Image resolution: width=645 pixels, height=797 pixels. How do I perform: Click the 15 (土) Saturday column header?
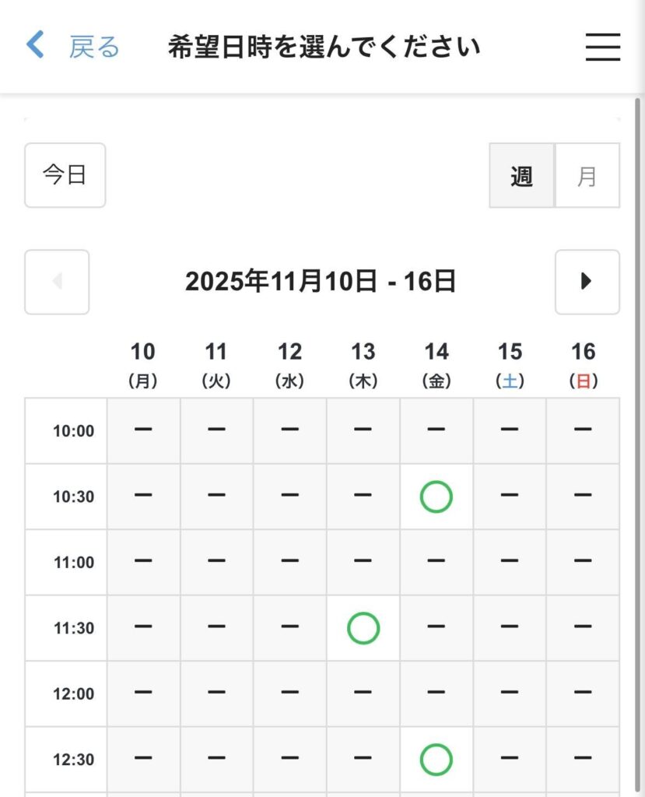pos(510,364)
